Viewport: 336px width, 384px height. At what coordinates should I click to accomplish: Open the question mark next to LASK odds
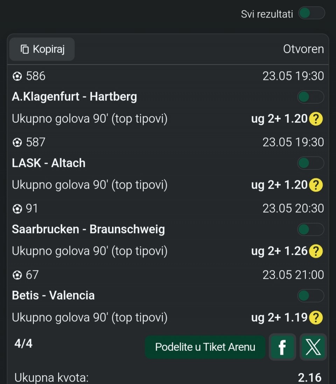click(316, 185)
